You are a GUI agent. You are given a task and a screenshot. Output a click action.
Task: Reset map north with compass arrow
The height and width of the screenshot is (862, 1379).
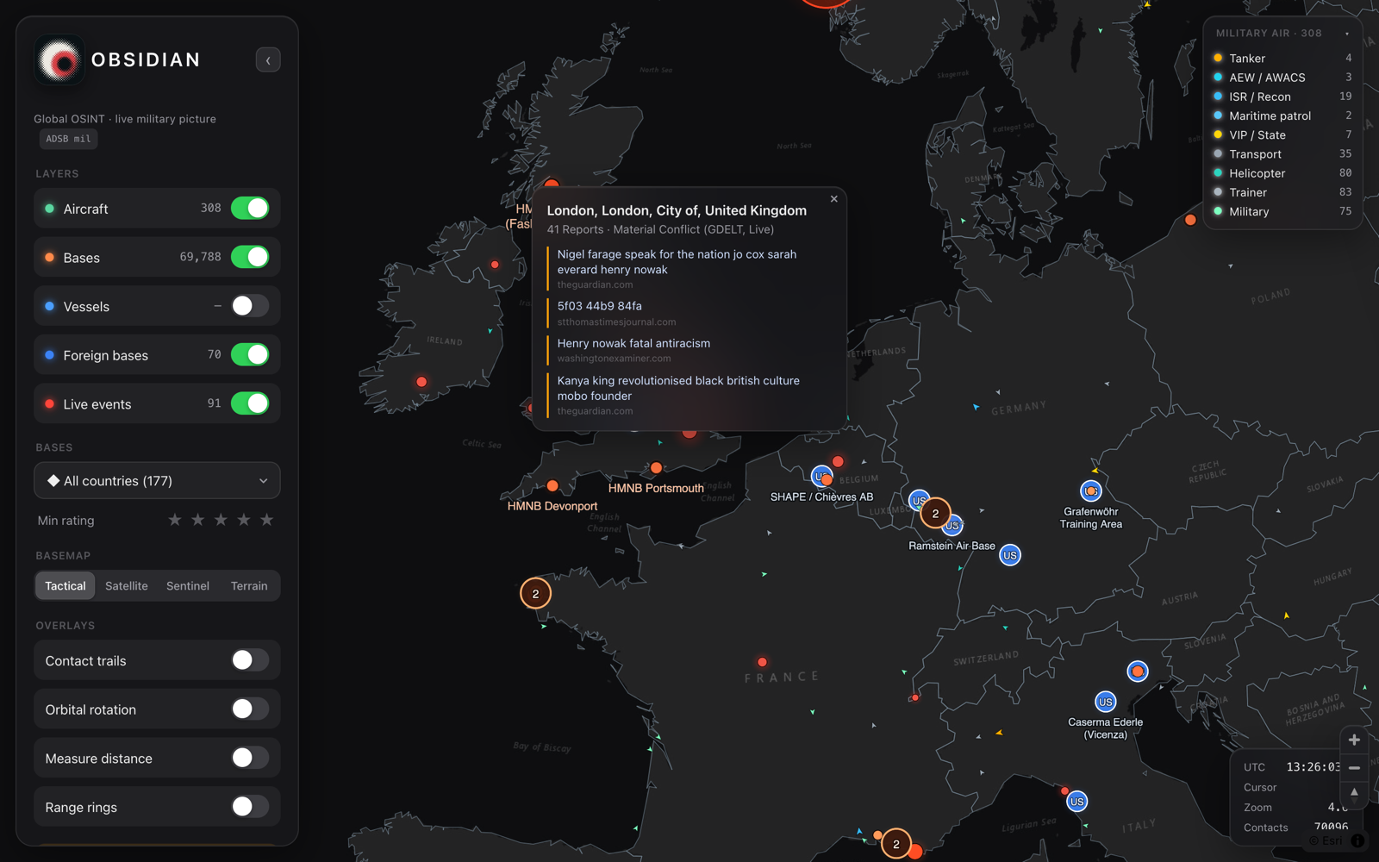tap(1354, 794)
